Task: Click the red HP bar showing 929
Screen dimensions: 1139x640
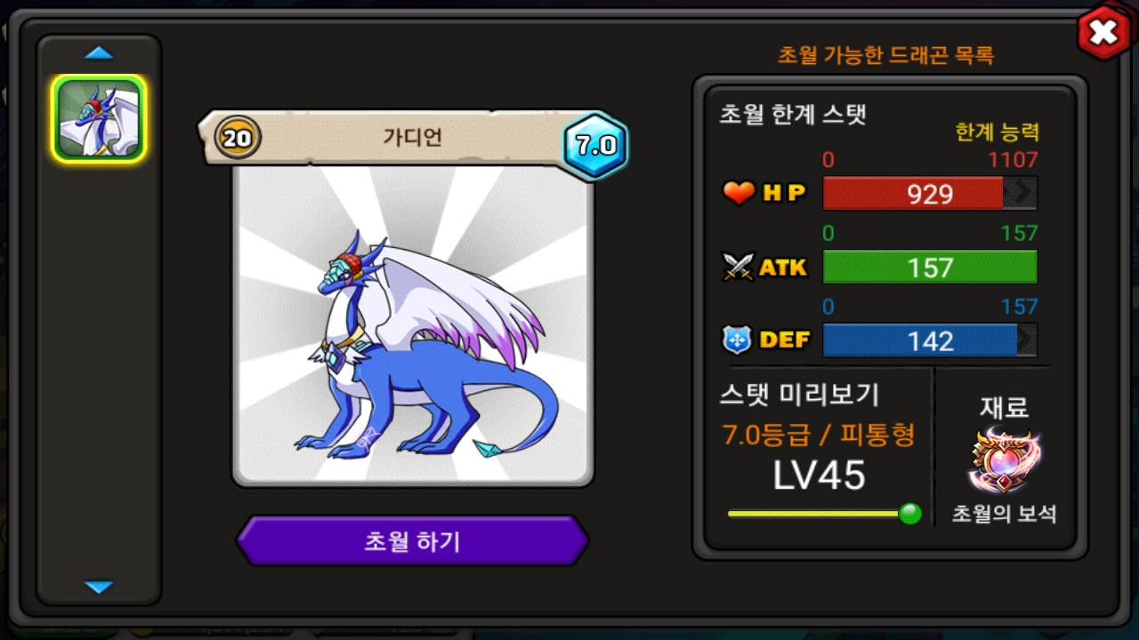Action: 930,194
